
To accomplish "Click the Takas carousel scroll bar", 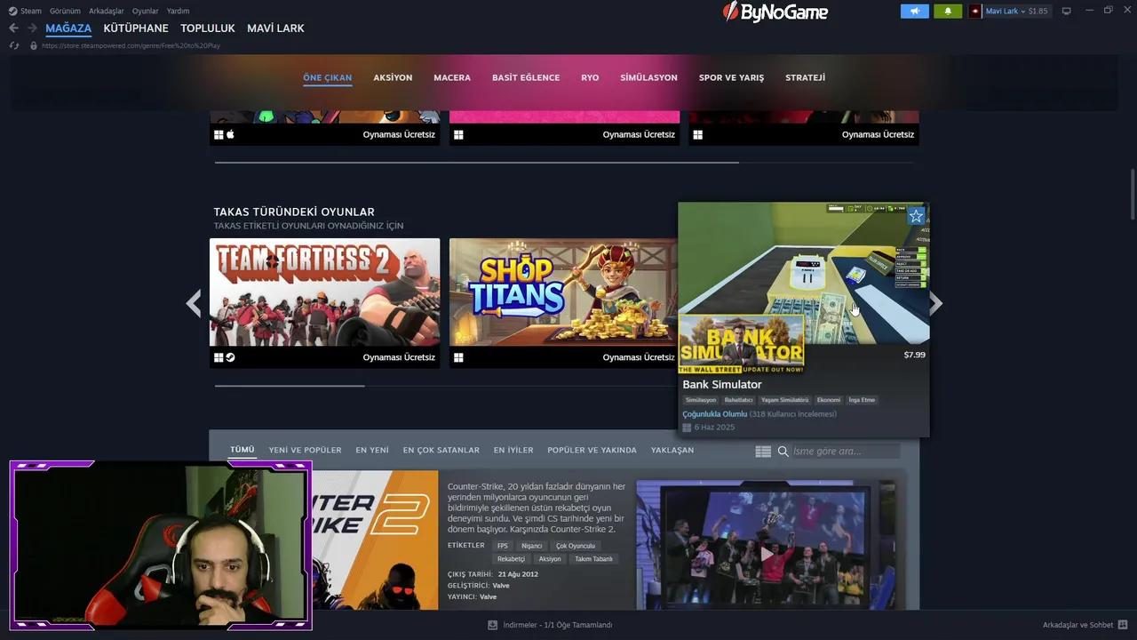I will pyautogui.click(x=290, y=386).
